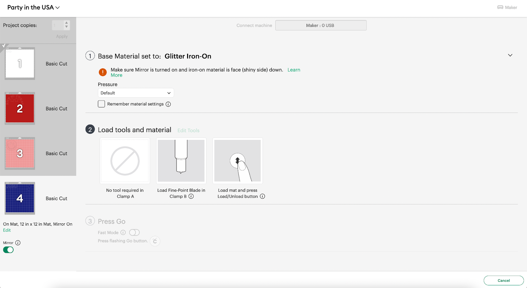Open the Maker : 0 USB machine selector

[321, 25]
